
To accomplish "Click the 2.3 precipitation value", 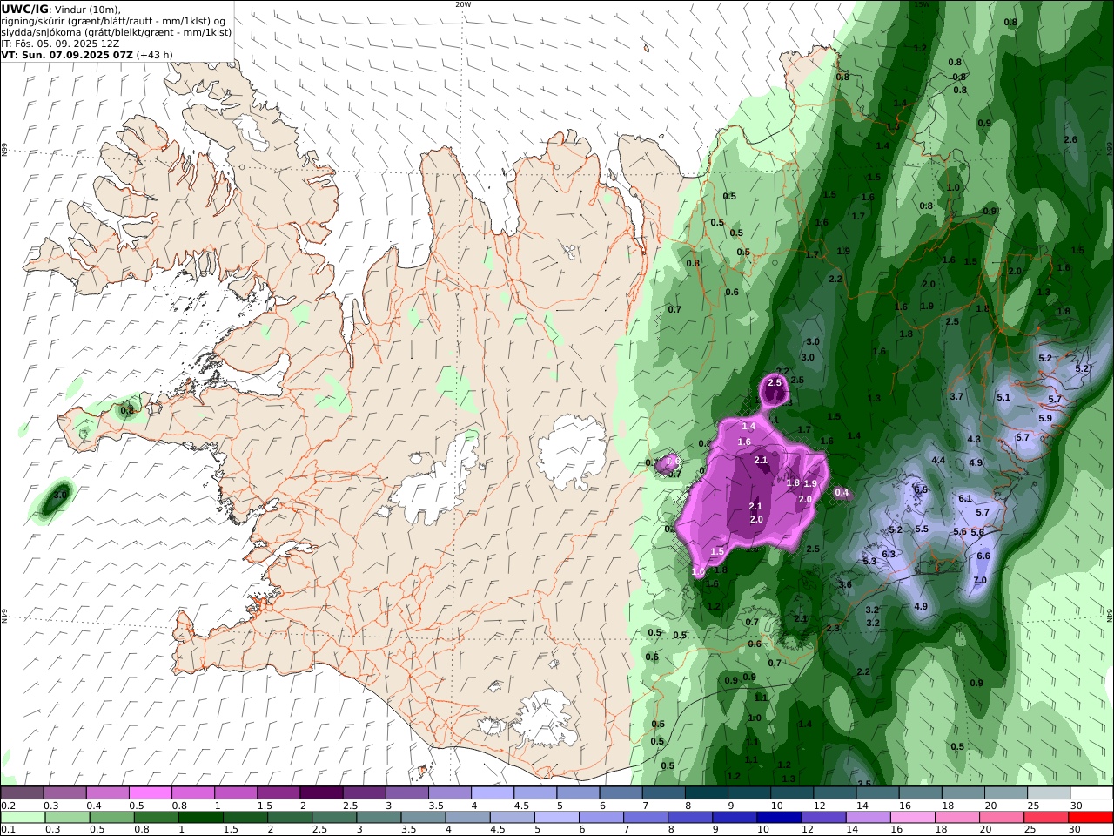I will (832, 628).
